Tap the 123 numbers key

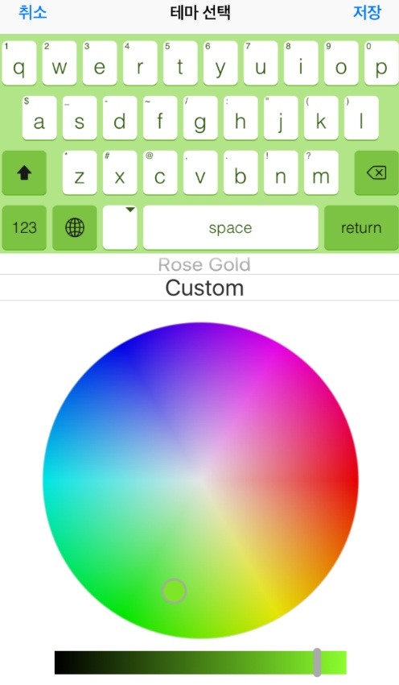point(24,227)
